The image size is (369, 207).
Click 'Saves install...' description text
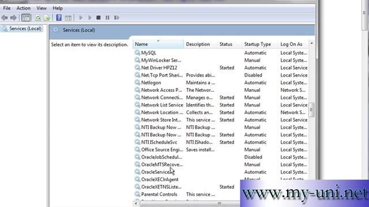click(x=200, y=149)
